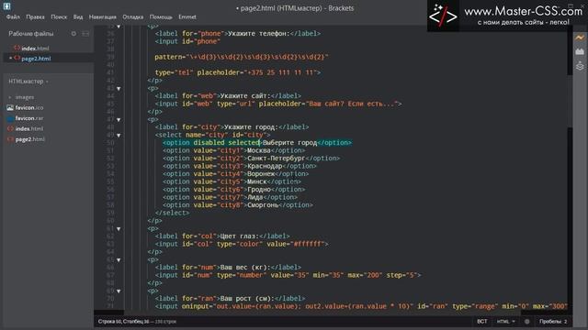This screenshot has height=330, width=588.
Task: Click index.html icon in working files
Action: pos(17,48)
